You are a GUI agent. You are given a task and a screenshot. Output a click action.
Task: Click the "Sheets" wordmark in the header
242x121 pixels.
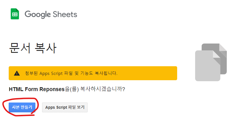coord(65,14)
